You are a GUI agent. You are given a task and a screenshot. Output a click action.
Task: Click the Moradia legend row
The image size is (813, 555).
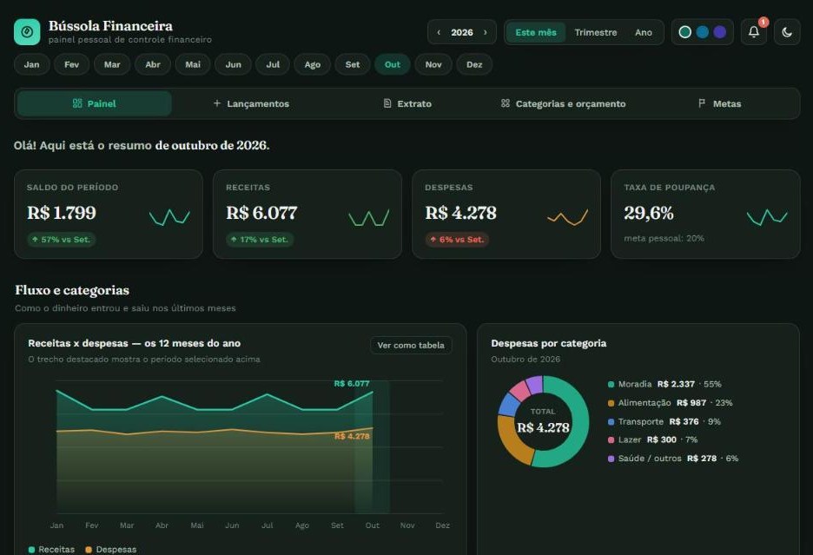664,384
